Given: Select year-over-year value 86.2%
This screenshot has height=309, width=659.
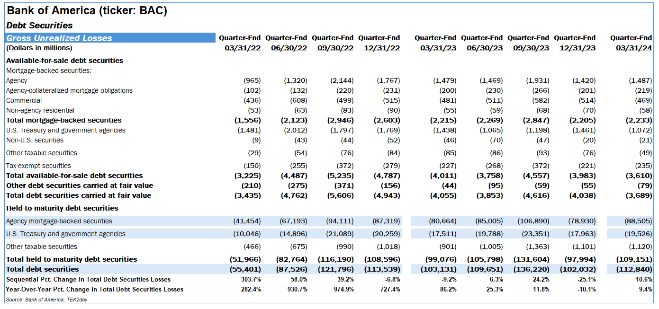Looking at the screenshot, I should pyautogui.click(x=448, y=289).
